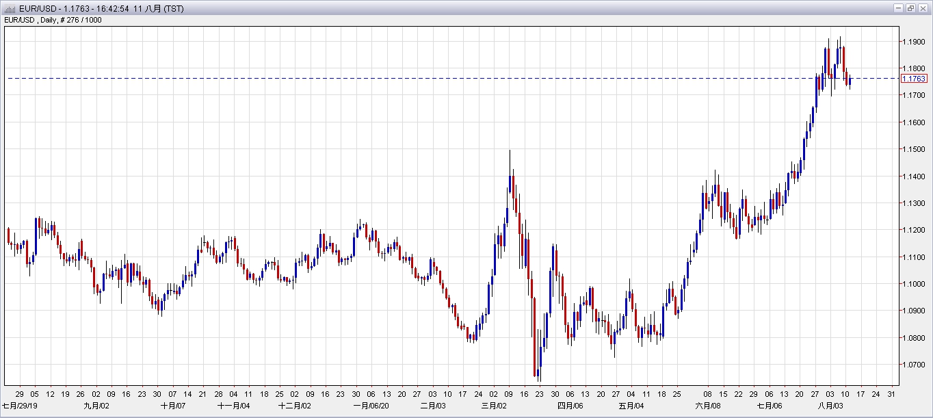Click the 1.1600 price axis label
933x418 pixels.
pyautogui.click(x=914, y=122)
